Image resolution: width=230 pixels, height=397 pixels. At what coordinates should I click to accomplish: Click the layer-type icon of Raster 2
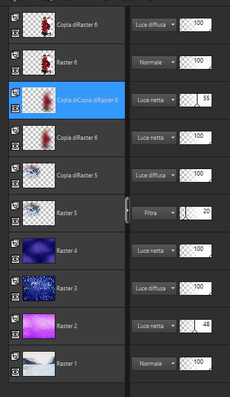15,318
